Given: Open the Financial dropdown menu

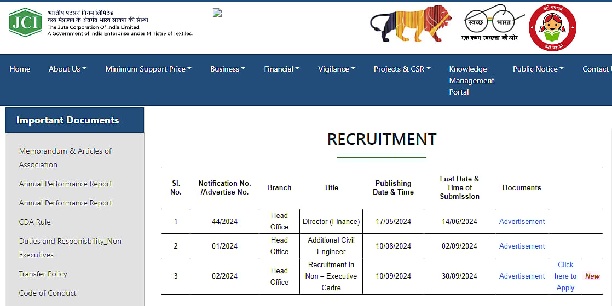Looking at the screenshot, I should pos(281,69).
